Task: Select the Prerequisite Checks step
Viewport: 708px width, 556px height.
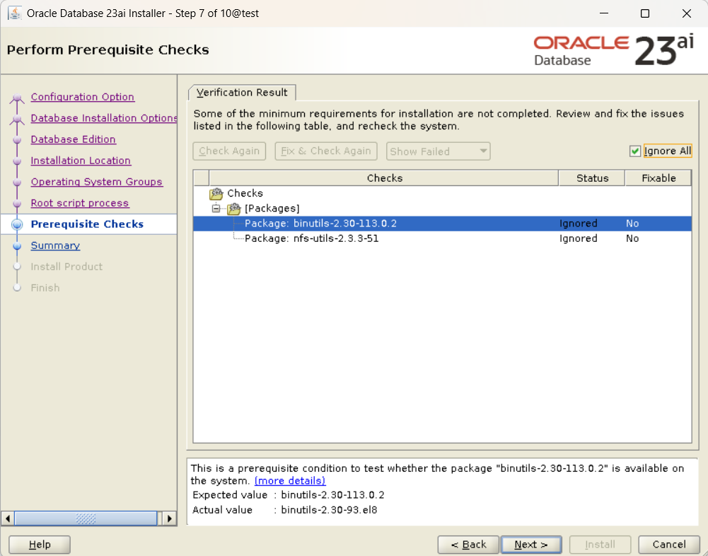Action: [x=87, y=224]
